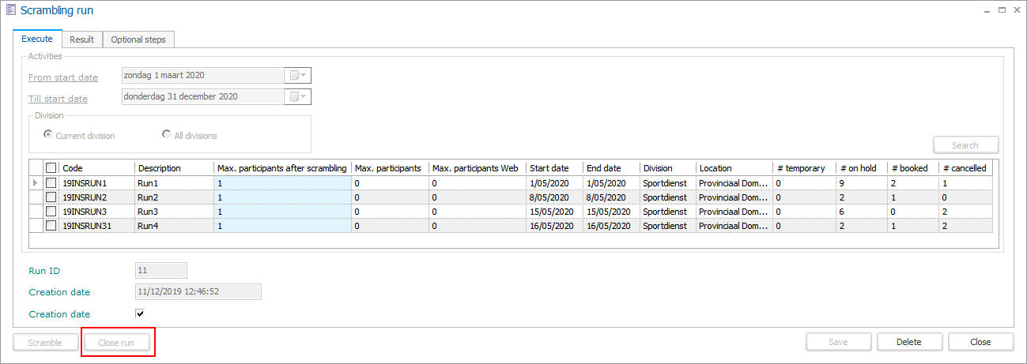
Task: Click the Scramble button
Action: [x=46, y=342]
